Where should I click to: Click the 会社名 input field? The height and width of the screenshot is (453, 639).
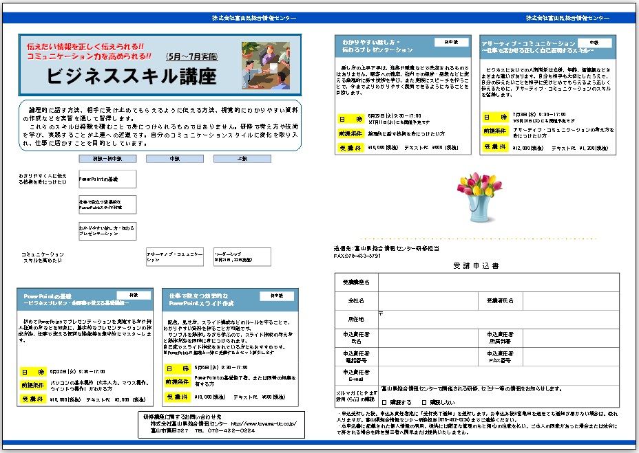[x=427, y=301]
